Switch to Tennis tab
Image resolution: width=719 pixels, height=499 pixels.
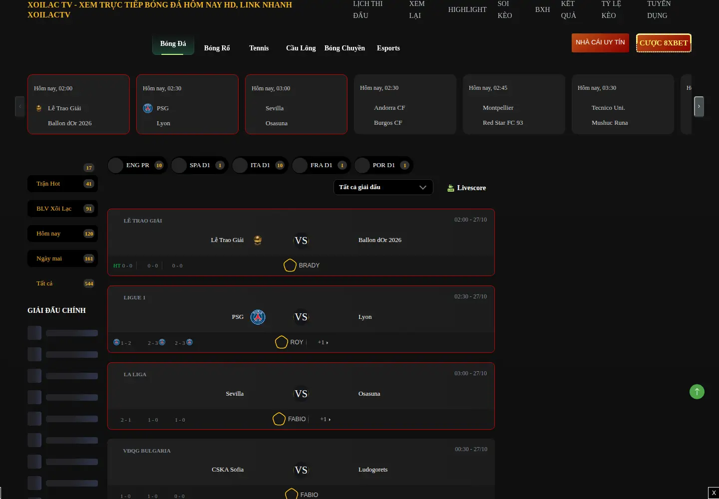click(x=259, y=48)
